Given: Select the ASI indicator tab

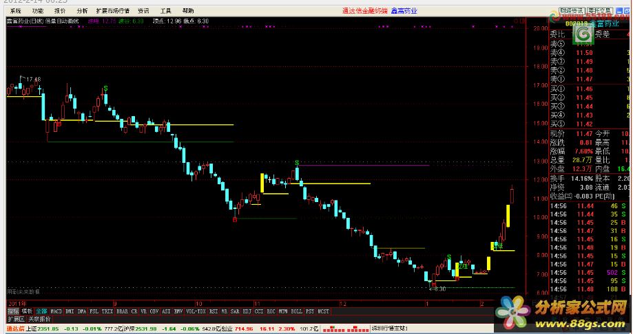Looking at the screenshot, I should coord(166,311).
